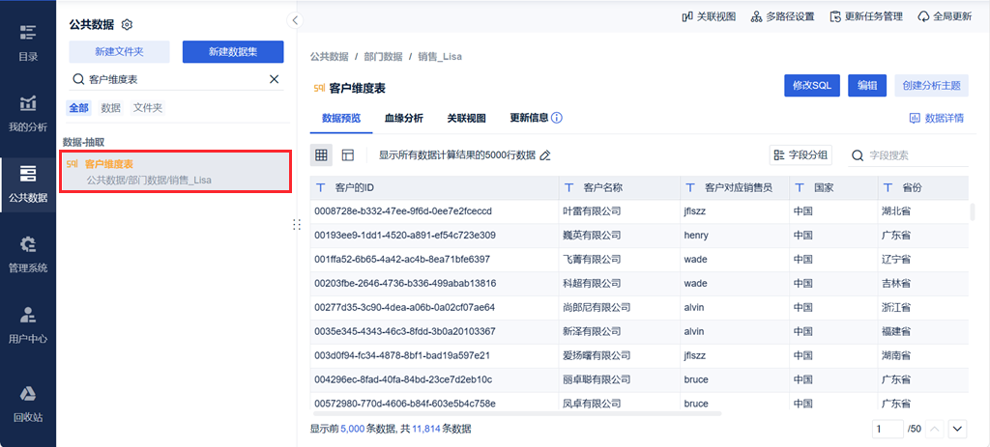Clear the search box with the X icon
This screenshot has height=447, width=990.
pos(274,79)
